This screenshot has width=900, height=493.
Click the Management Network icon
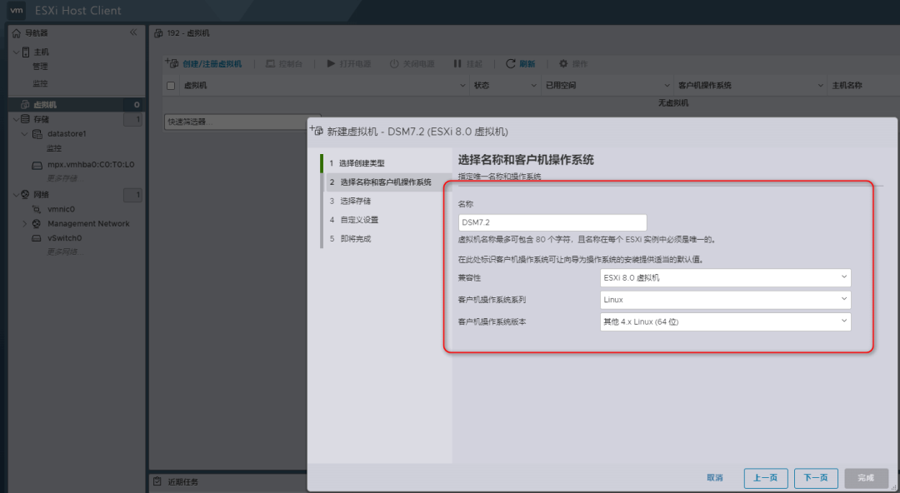tap(37, 224)
